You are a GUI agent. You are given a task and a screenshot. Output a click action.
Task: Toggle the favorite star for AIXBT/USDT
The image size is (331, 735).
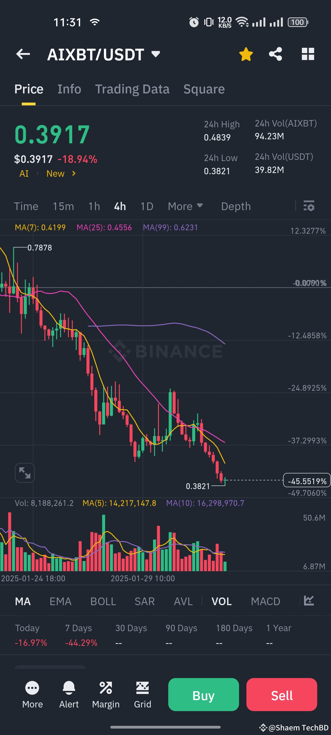click(x=246, y=54)
